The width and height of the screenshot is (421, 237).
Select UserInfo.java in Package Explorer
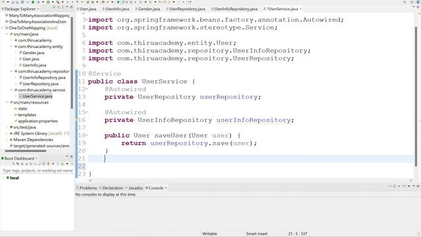(34, 65)
